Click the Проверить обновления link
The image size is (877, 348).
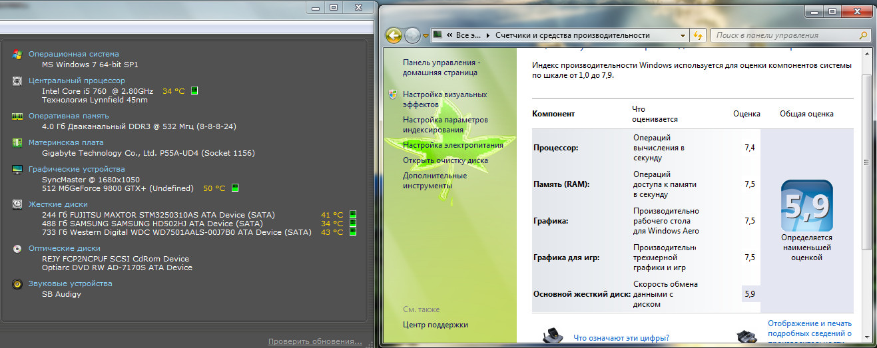point(315,341)
